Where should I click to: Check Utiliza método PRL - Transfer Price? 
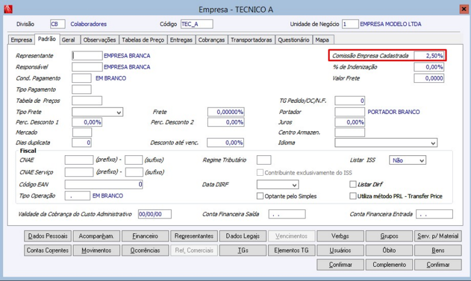353,196
